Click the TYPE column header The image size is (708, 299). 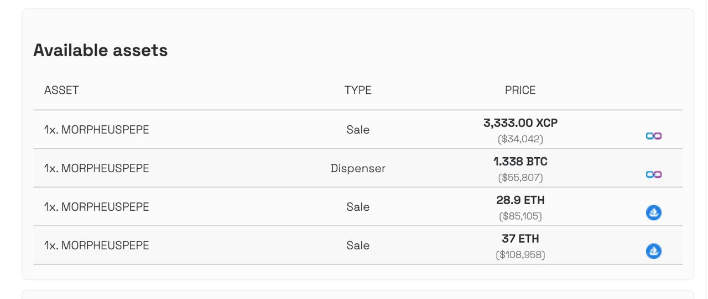pyautogui.click(x=358, y=90)
